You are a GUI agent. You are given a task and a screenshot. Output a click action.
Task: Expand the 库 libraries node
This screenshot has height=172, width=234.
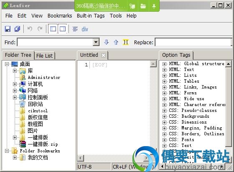click(15, 71)
